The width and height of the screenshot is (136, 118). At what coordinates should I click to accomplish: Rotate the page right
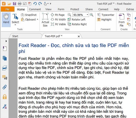coord(77,24)
